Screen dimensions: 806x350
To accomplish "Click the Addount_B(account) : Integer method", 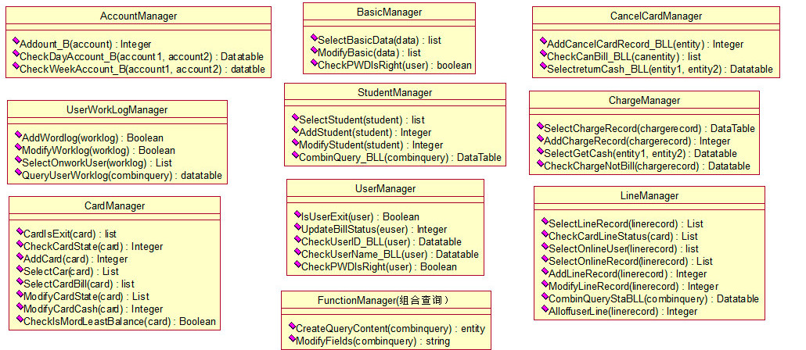I will coord(85,44).
